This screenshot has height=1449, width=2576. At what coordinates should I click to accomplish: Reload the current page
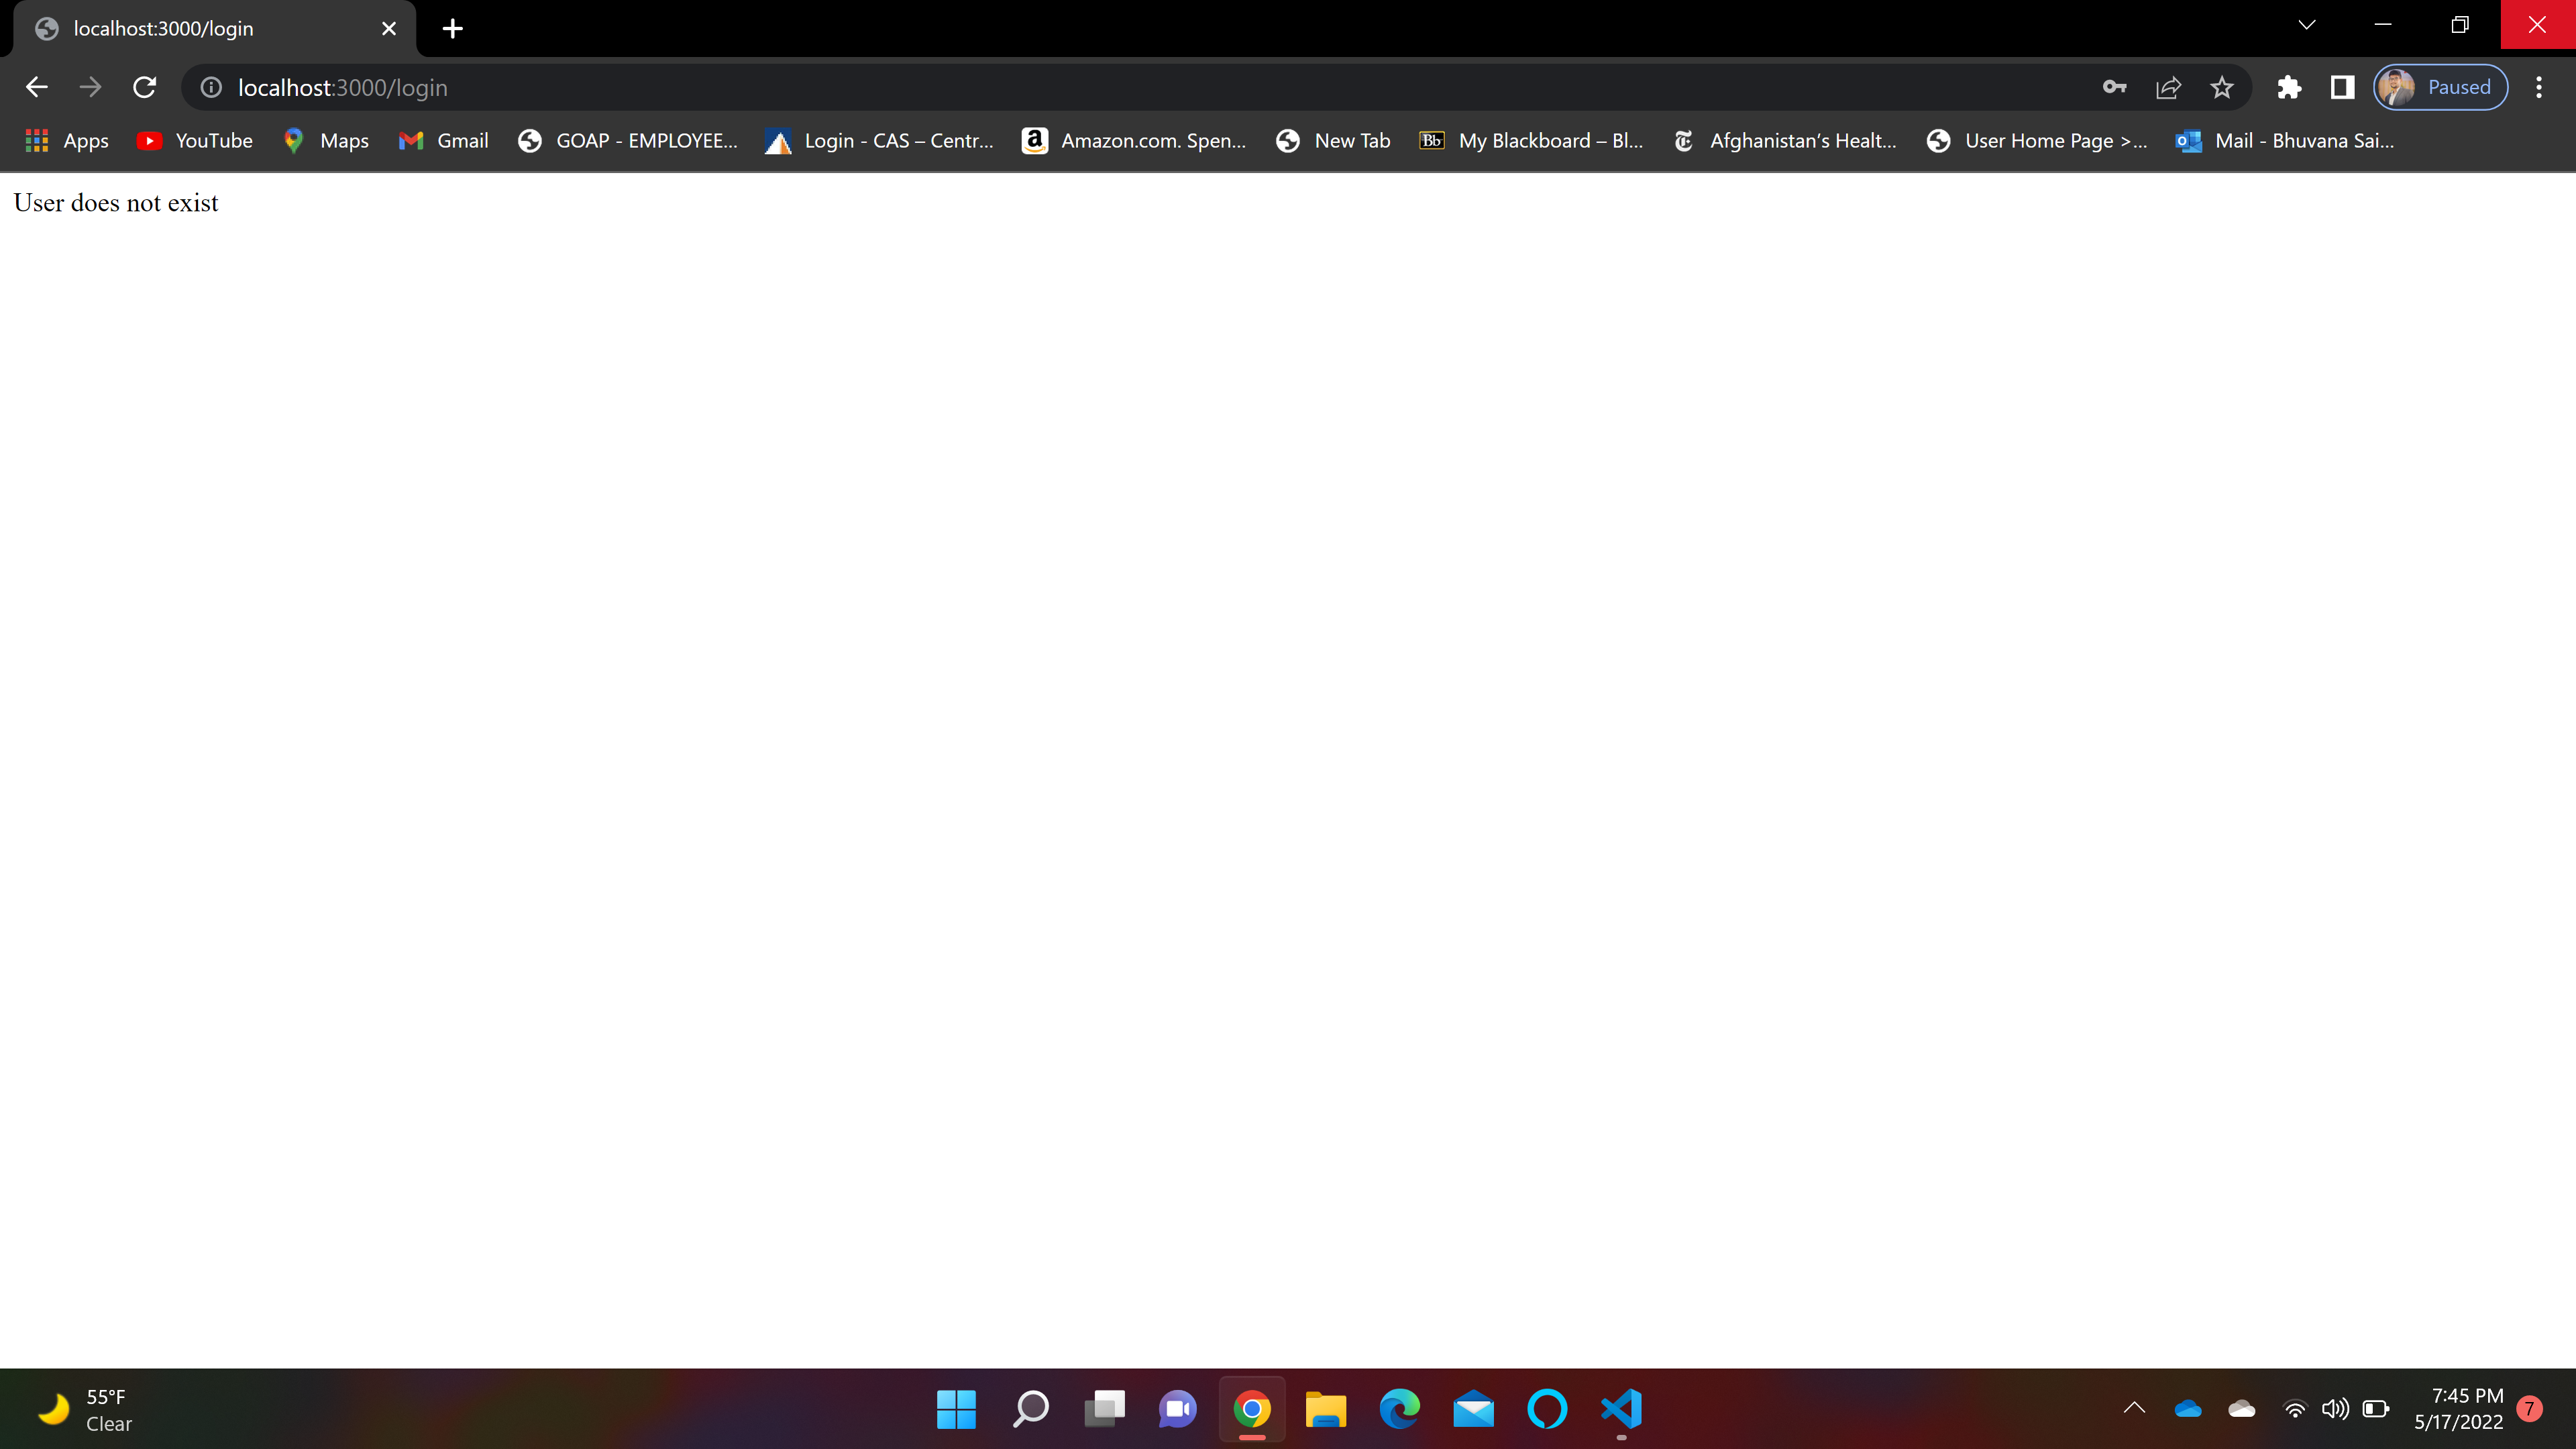(x=144, y=88)
